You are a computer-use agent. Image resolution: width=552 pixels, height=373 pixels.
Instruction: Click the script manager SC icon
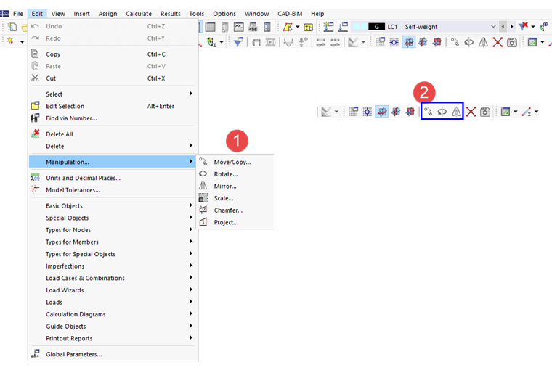point(253,27)
